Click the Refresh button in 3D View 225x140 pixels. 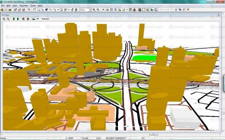(x=45, y=19)
